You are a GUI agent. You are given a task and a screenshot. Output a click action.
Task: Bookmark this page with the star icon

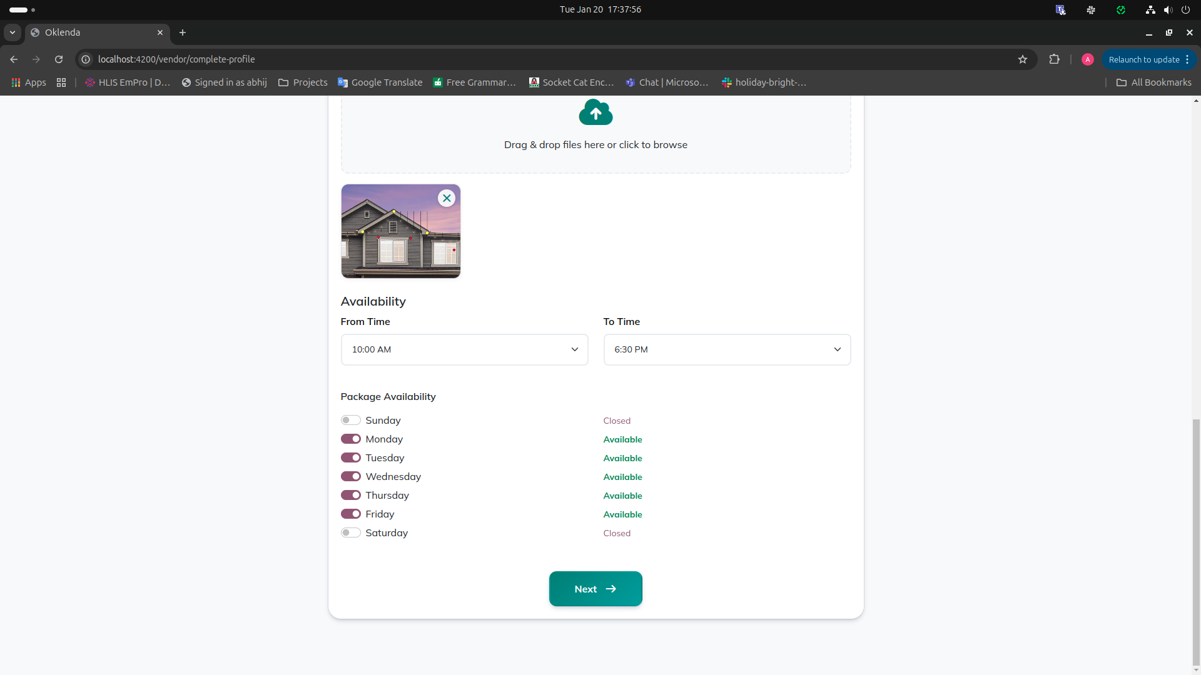1023,59
